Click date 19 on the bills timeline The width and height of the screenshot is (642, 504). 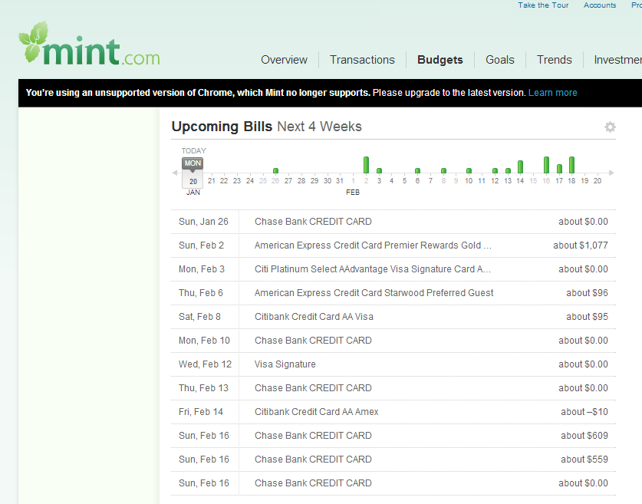(x=584, y=180)
